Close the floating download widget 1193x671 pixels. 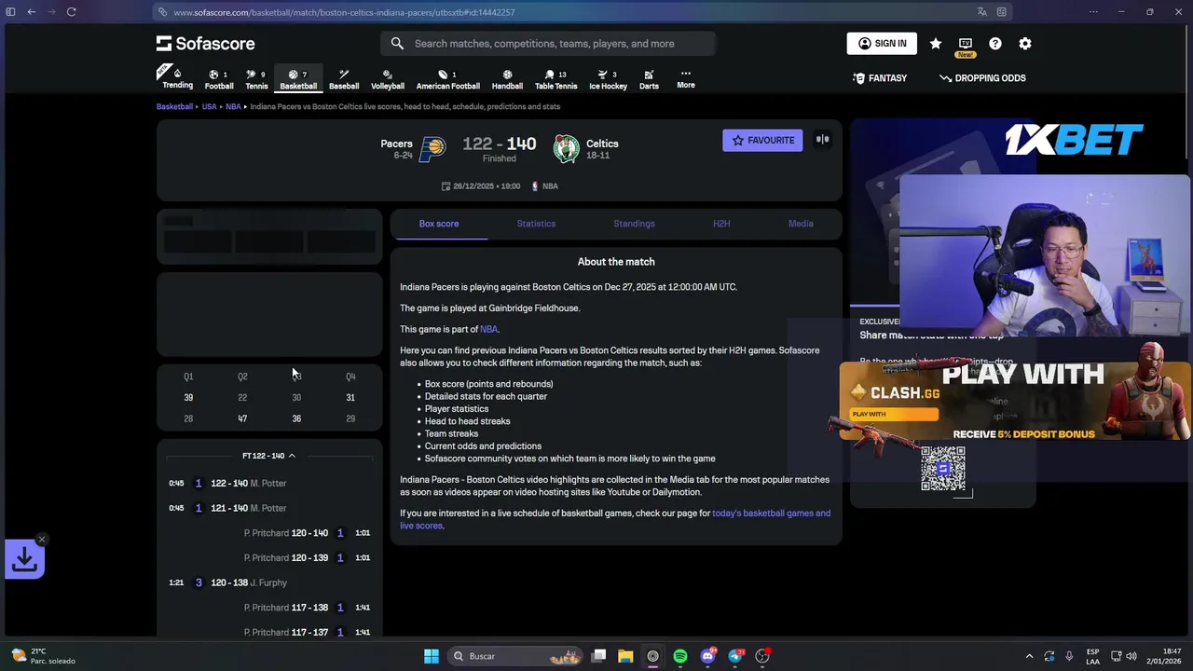click(x=42, y=540)
